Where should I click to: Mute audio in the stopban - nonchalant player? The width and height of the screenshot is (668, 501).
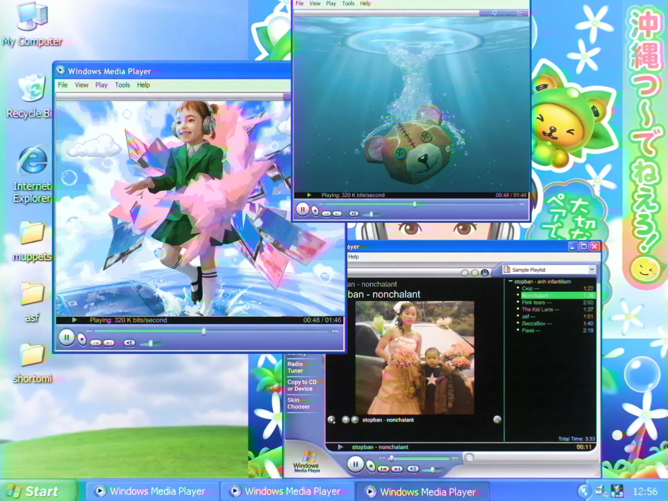pyautogui.click(x=413, y=469)
